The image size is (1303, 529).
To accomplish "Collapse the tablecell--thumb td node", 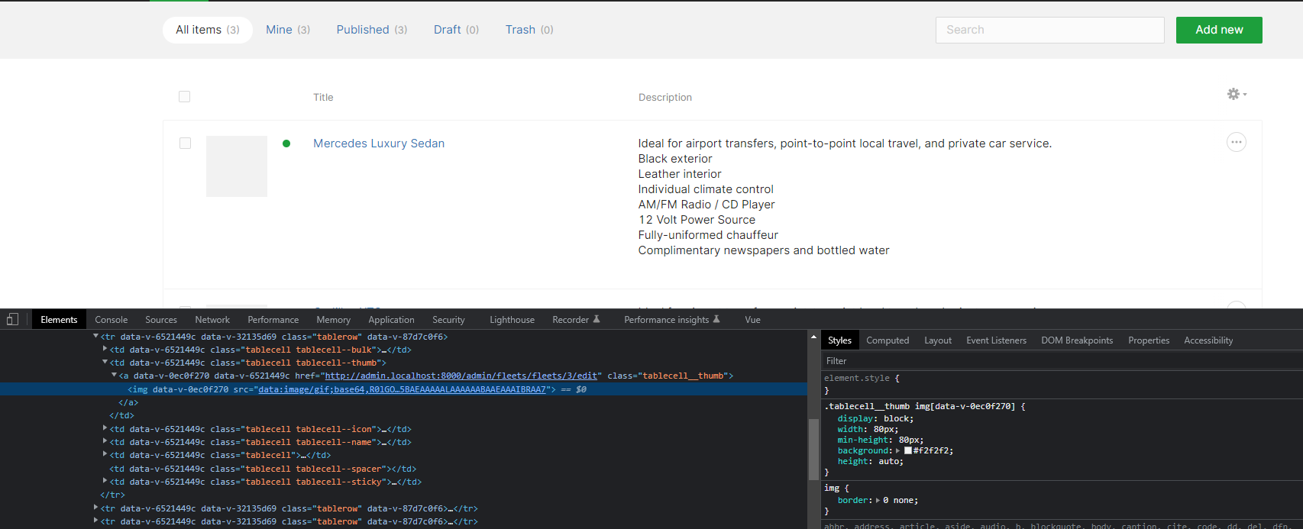I will tap(105, 363).
